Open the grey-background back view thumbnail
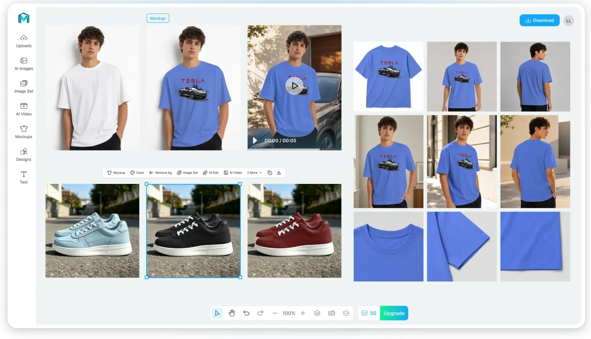The height and width of the screenshot is (339, 591). coord(535,76)
